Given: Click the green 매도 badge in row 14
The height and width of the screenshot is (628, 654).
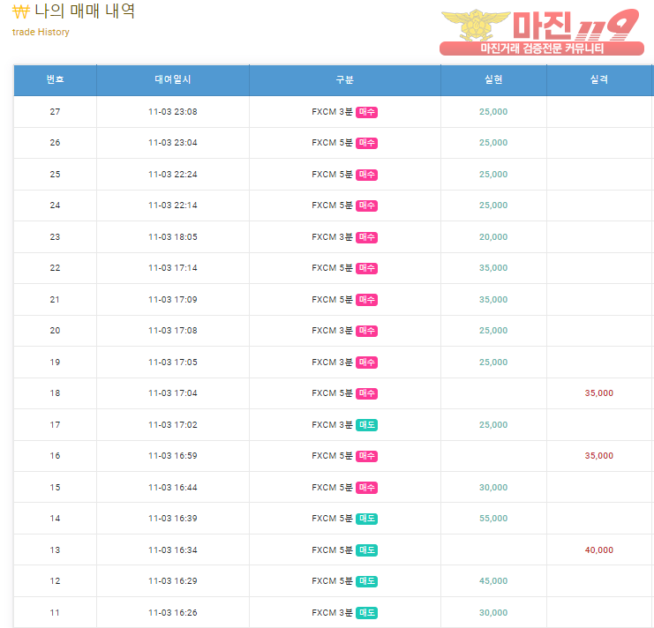Looking at the screenshot, I should [x=366, y=519].
